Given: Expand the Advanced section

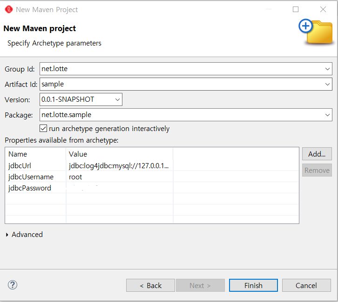Looking at the screenshot, I should (7, 235).
